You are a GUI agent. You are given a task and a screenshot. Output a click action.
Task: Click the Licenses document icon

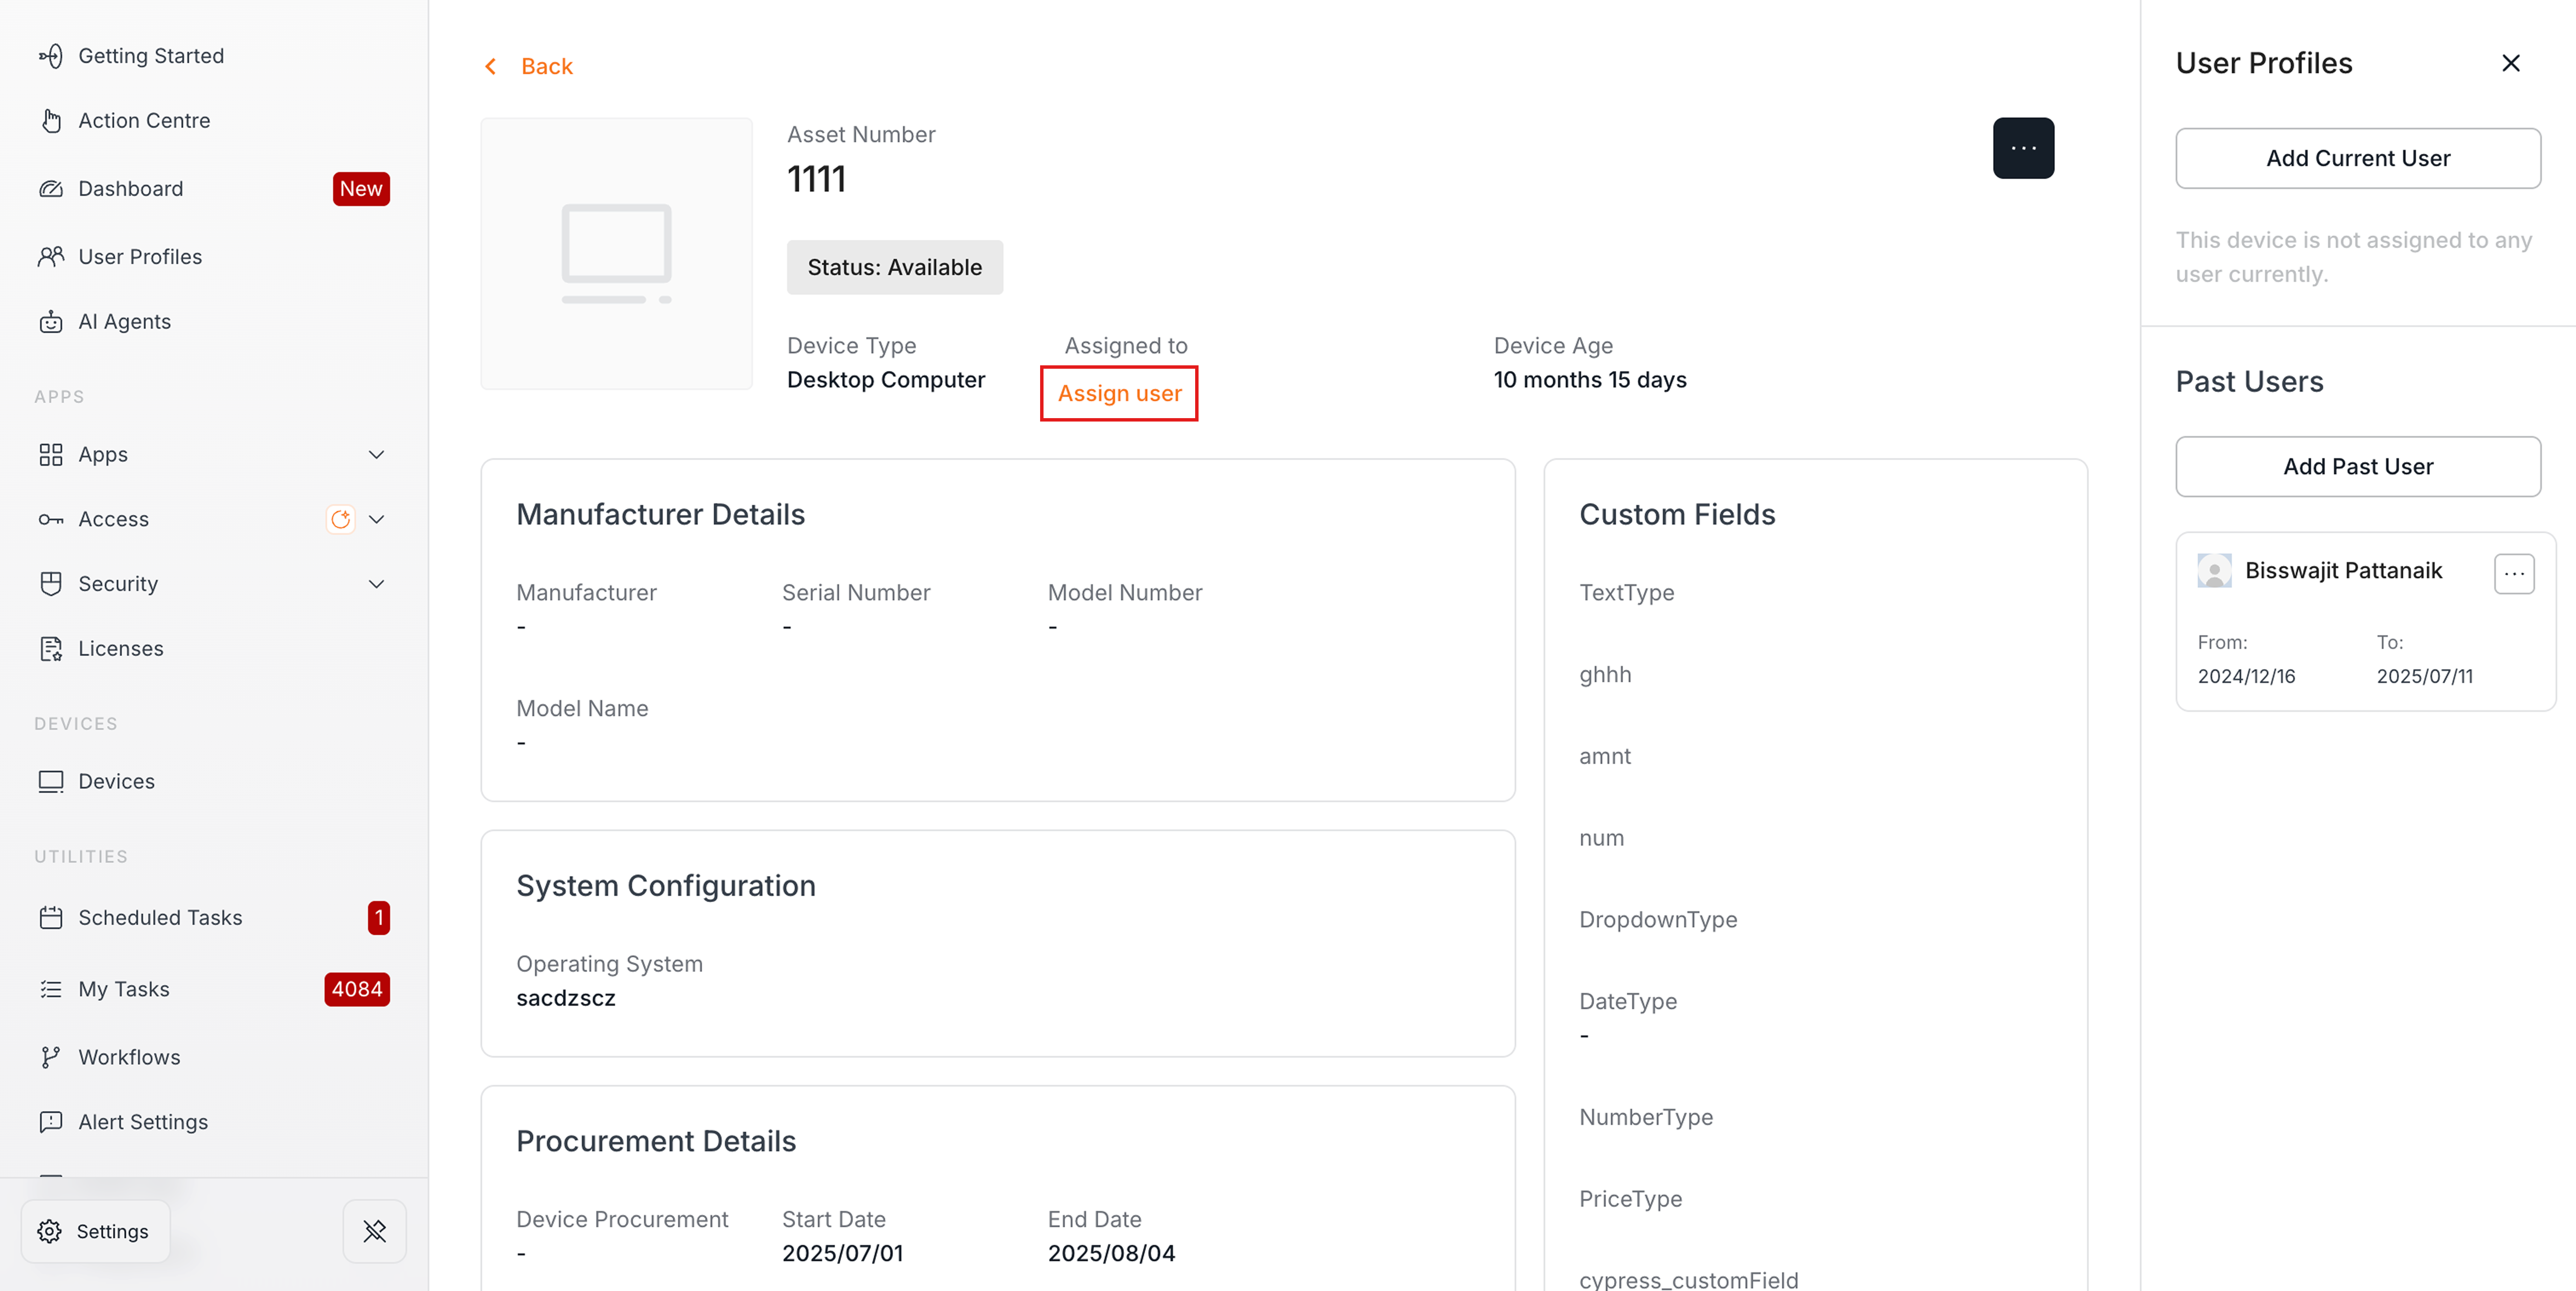tap(51, 649)
